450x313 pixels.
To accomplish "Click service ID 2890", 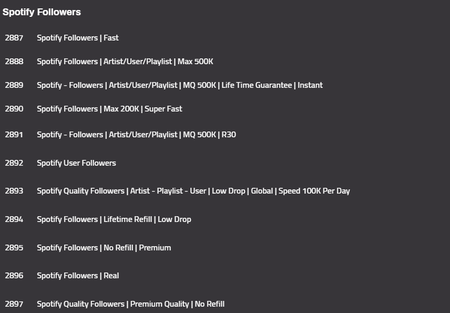I will tap(14, 109).
